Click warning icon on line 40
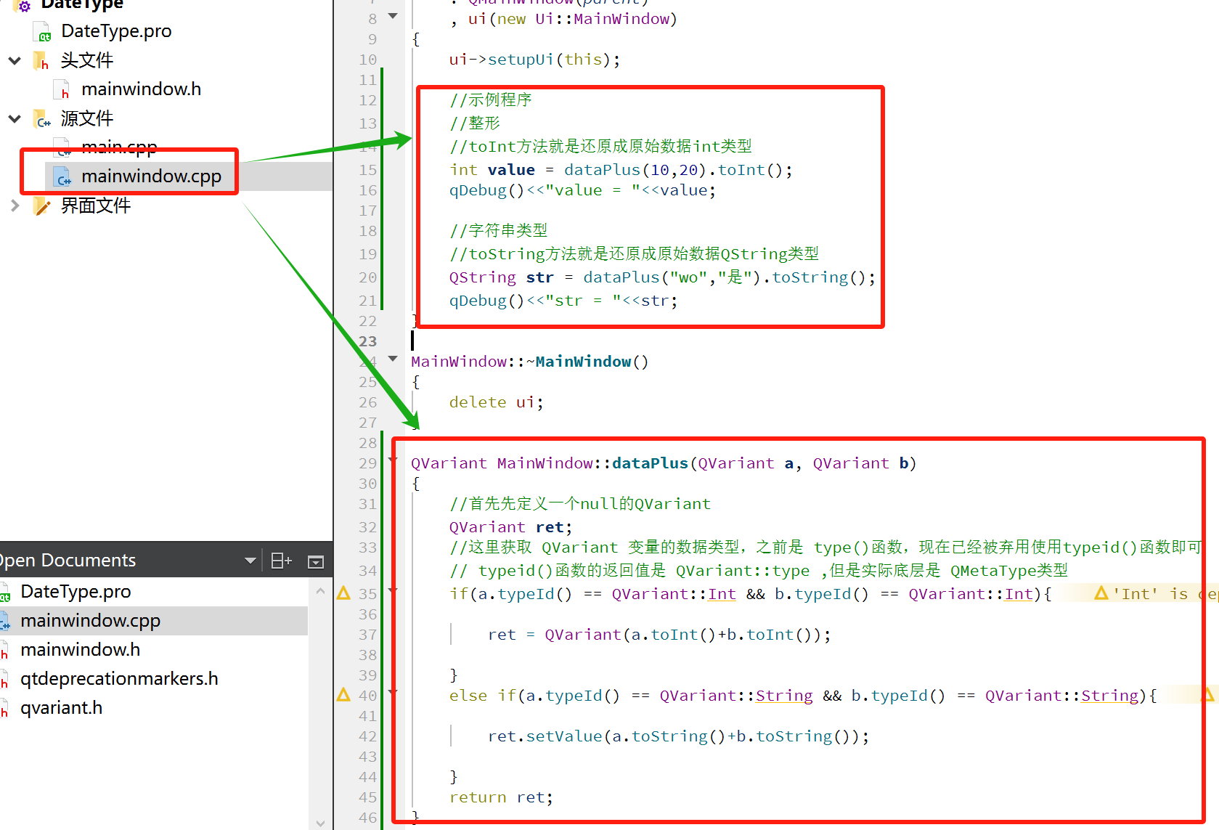This screenshot has width=1219, height=830. tap(343, 695)
